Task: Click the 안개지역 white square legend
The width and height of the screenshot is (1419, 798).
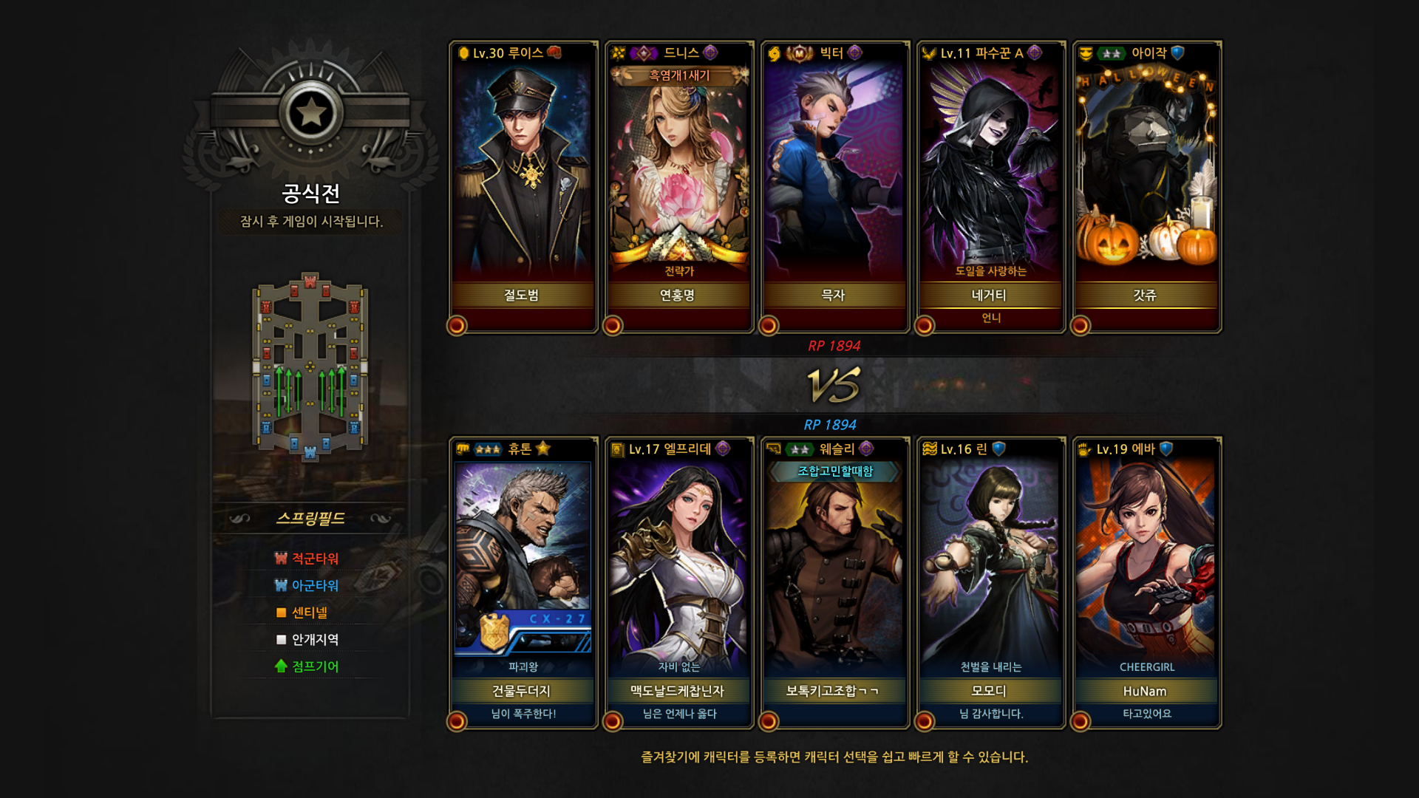Action: tap(281, 639)
